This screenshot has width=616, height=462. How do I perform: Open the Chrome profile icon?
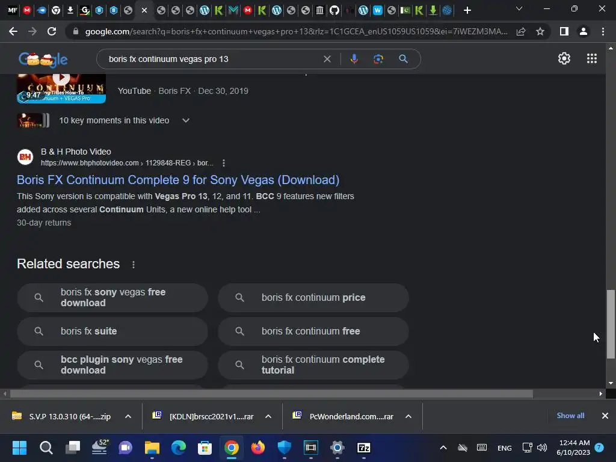coord(584,31)
